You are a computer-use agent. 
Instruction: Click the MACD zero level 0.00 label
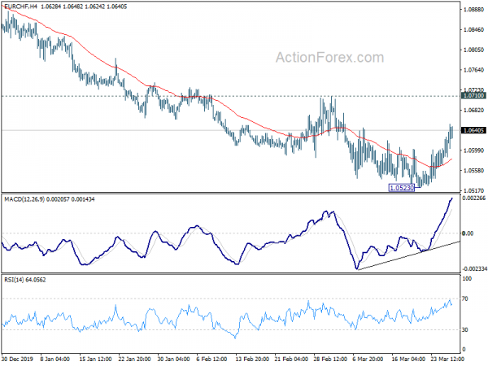[468, 233]
